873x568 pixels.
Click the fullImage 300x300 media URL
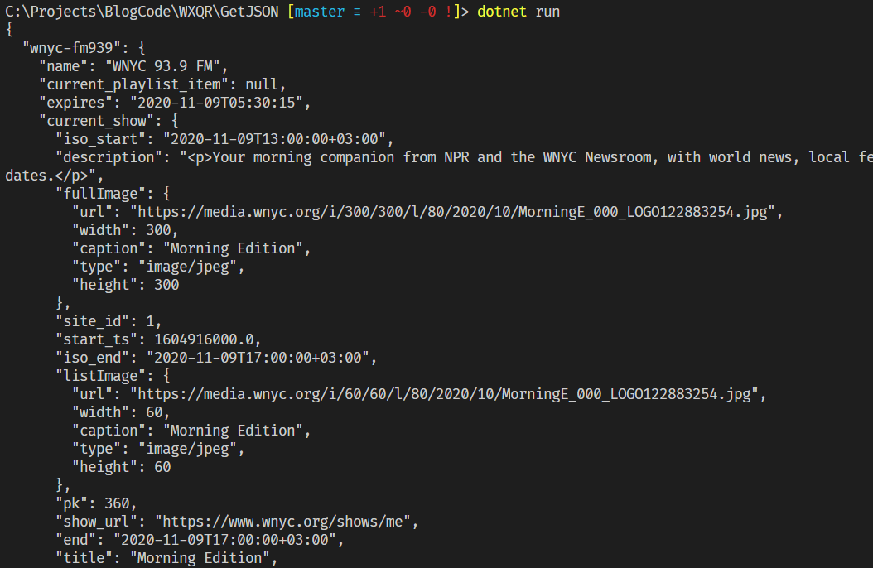tap(456, 212)
